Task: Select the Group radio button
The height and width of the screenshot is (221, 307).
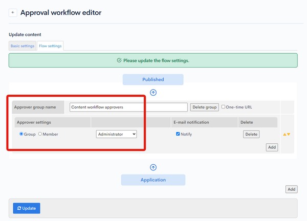Action: [x=21, y=134]
